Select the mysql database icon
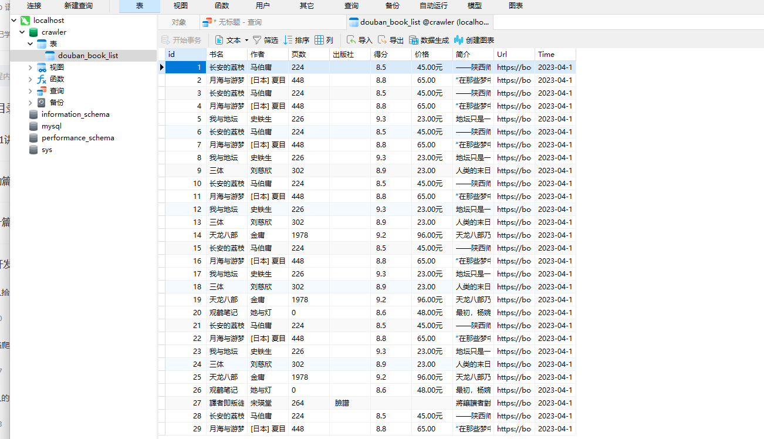Viewport: 764px width, 439px height. (x=33, y=126)
